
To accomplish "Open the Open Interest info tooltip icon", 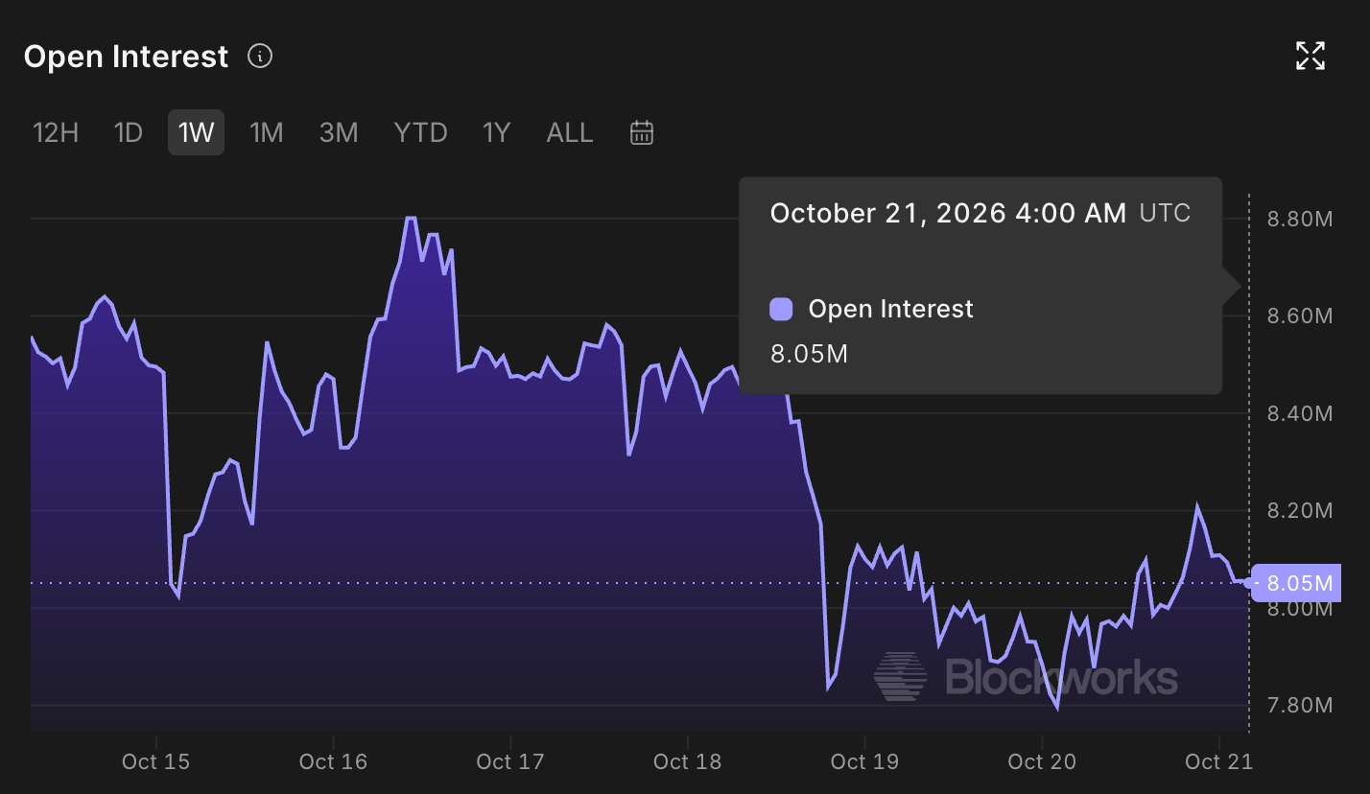I will (x=260, y=57).
